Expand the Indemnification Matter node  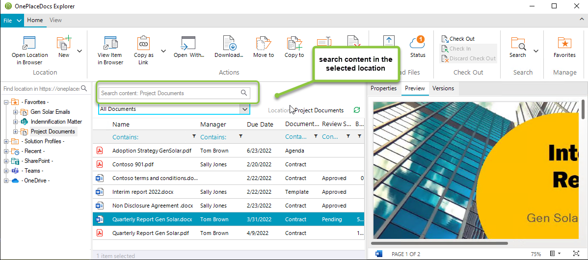pos(15,121)
